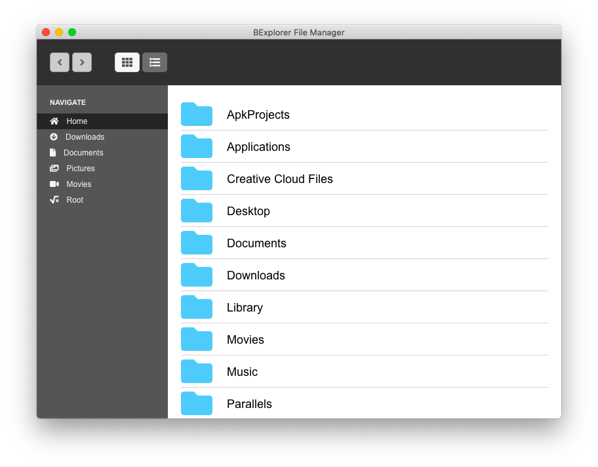Click the Movies folder icon in file list
The height and width of the screenshot is (467, 598).
(197, 339)
